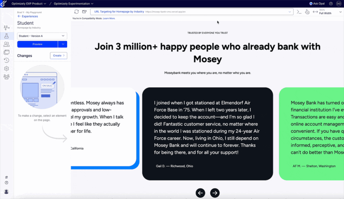Image resolution: width=344 pixels, height=199 pixels.
Task: Open the Settings gear icon in sidebar
Action: pos(6,69)
